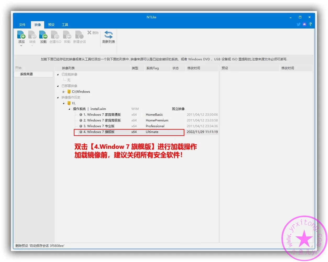
Task: Click the 加载 (Load) image icon
Action: pyautogui.click(x=43, y=35)
